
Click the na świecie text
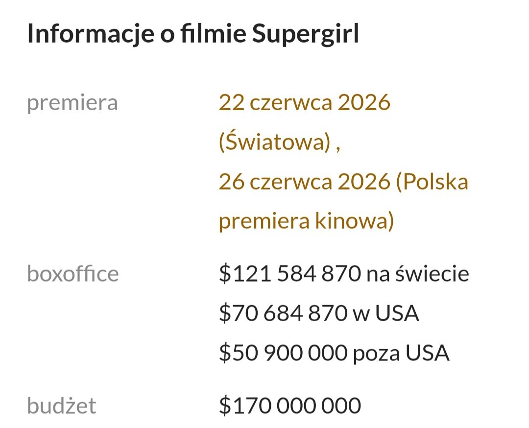pos(418,274)
